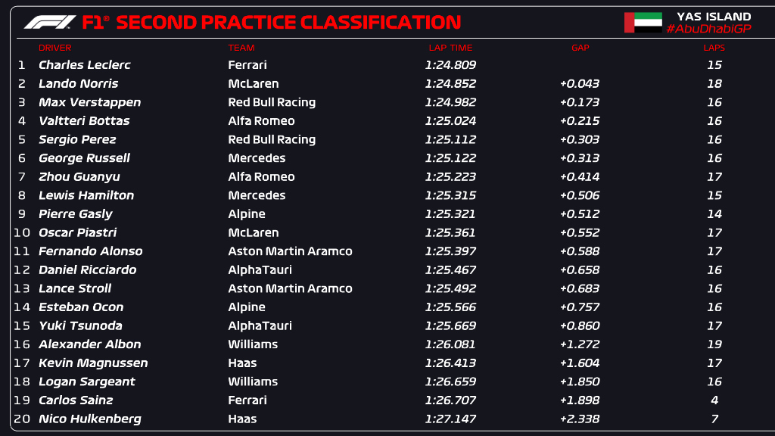775x436 pixels.
Task: Click Alfa Romeo team for Valtteri Bottas
Action: click(261, 121)
